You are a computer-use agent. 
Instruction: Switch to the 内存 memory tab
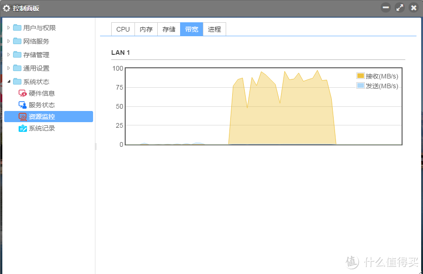146,29
